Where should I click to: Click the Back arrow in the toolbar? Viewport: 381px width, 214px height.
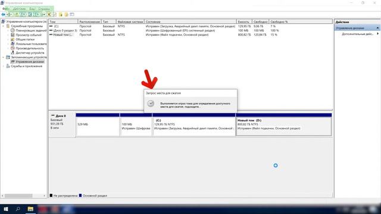[4, 14]
